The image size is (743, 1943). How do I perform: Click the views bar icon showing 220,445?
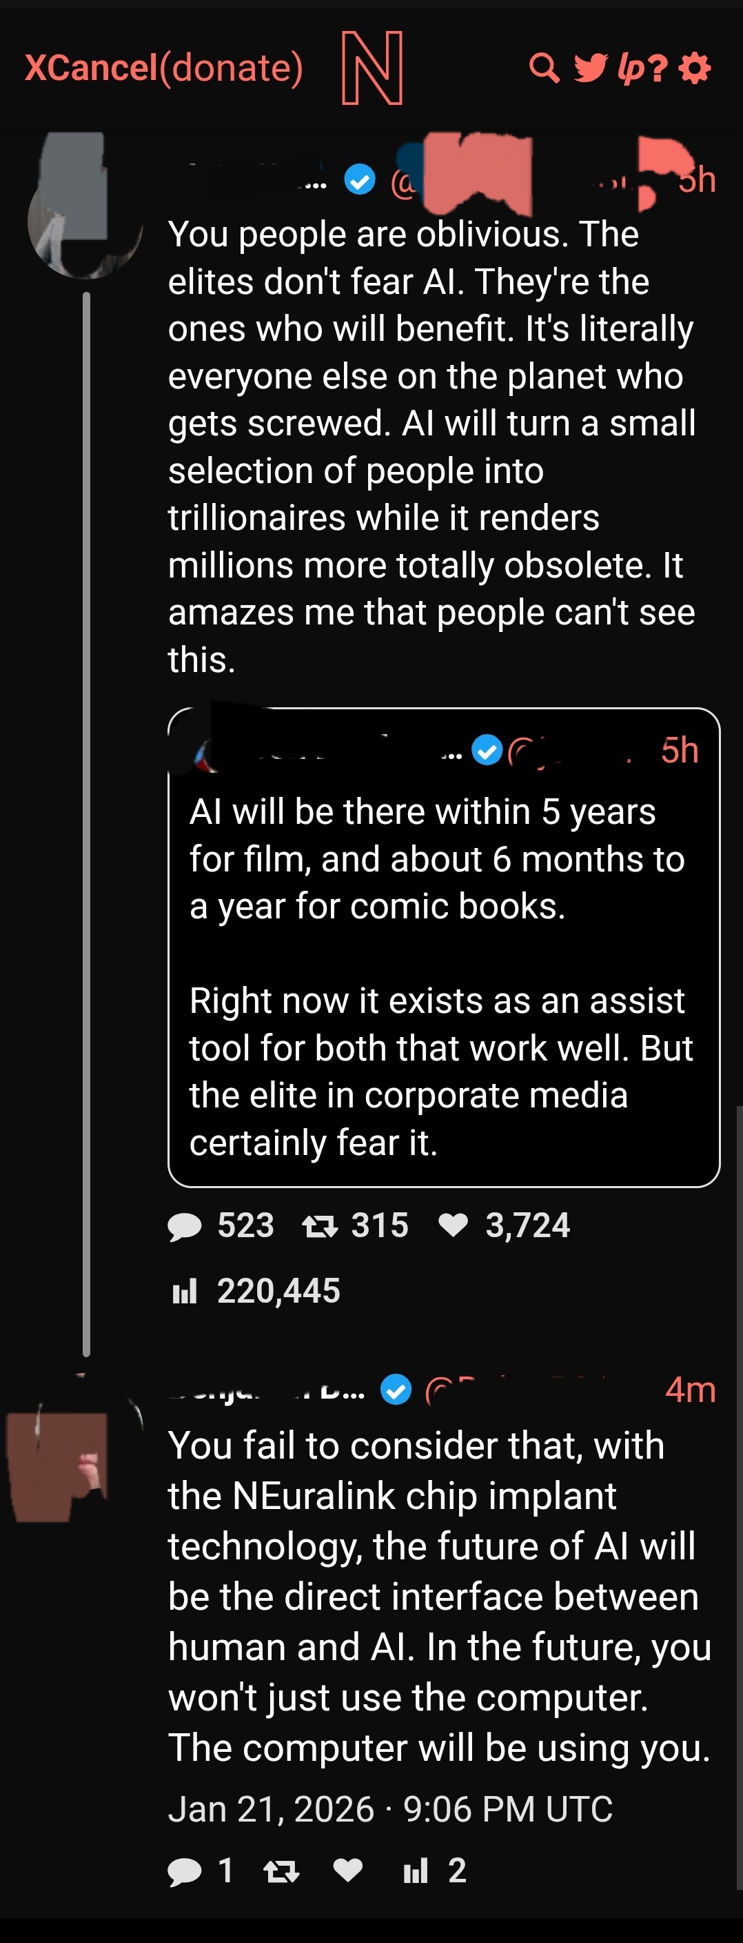point(185,1292)
